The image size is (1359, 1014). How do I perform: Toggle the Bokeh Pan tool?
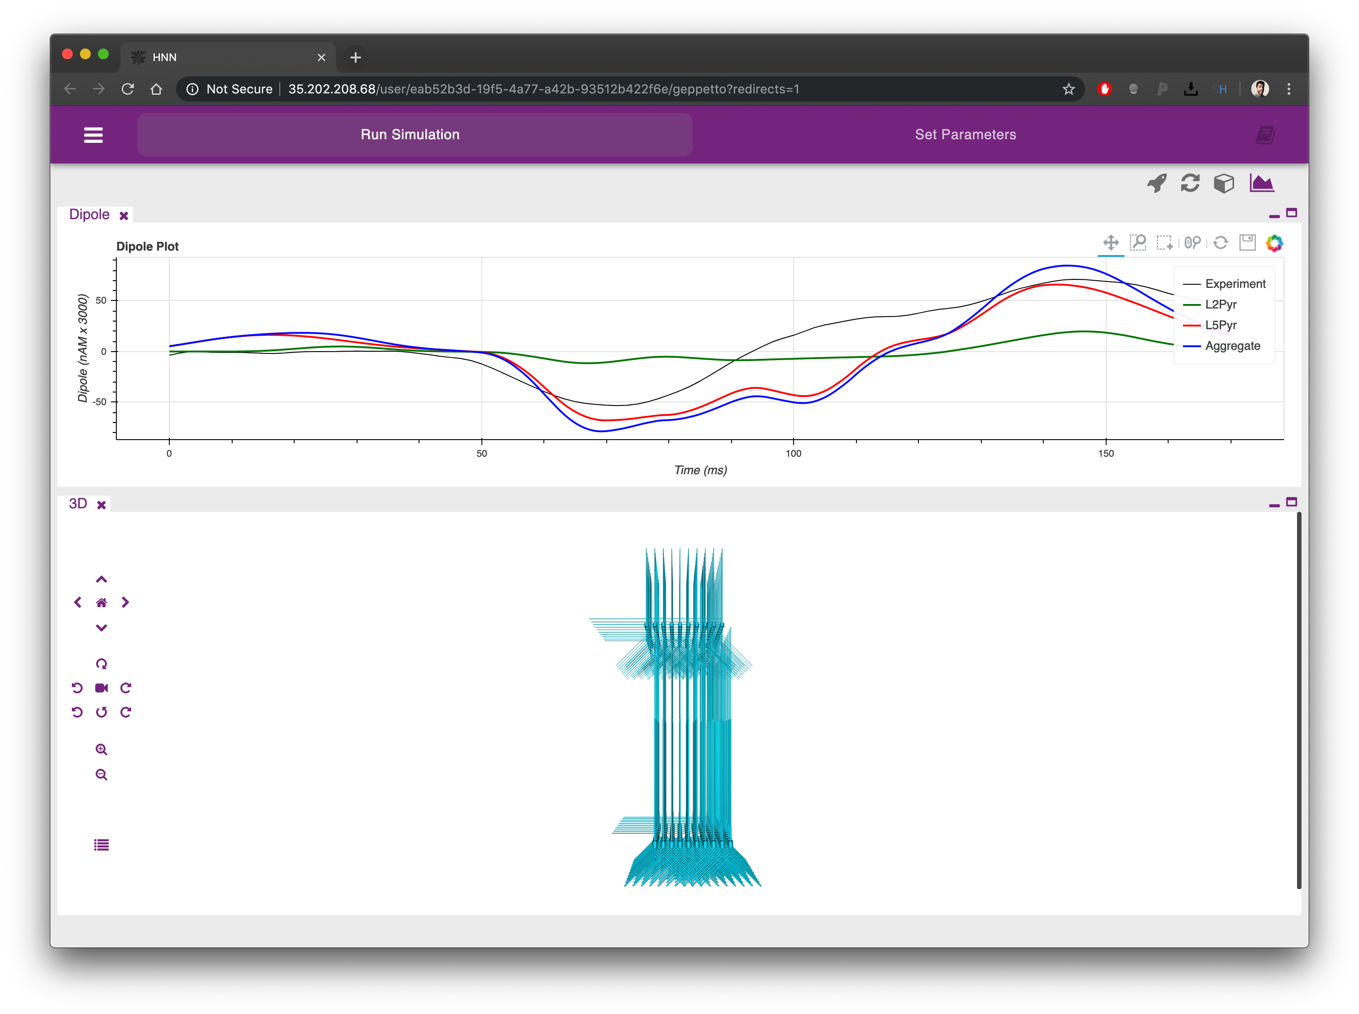(x=1110, y=242)
